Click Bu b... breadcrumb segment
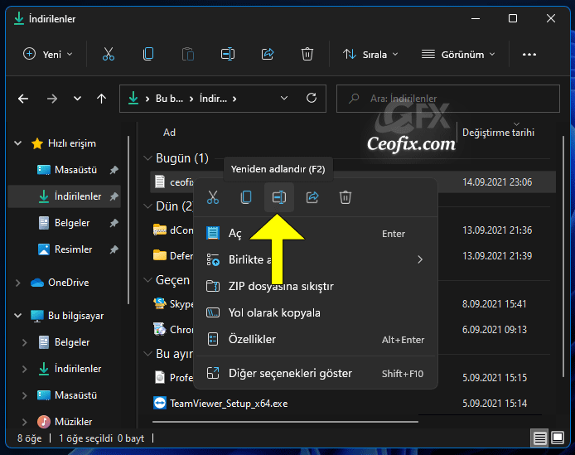 [x=169, y=99]
